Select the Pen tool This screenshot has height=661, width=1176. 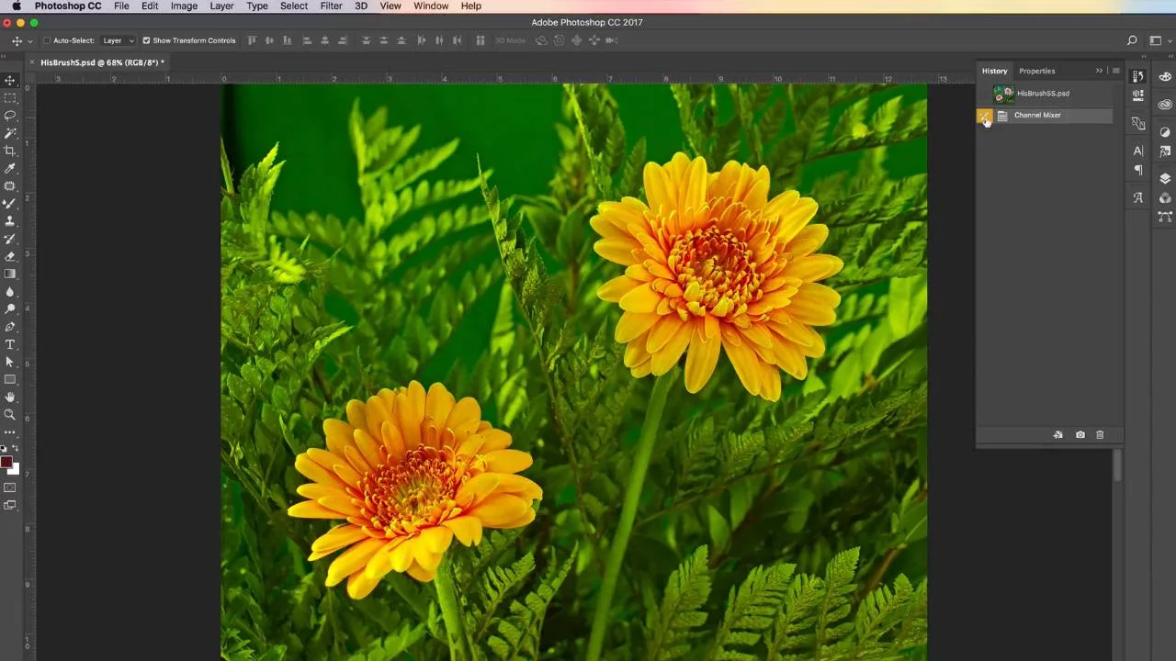tap(10, 327)
